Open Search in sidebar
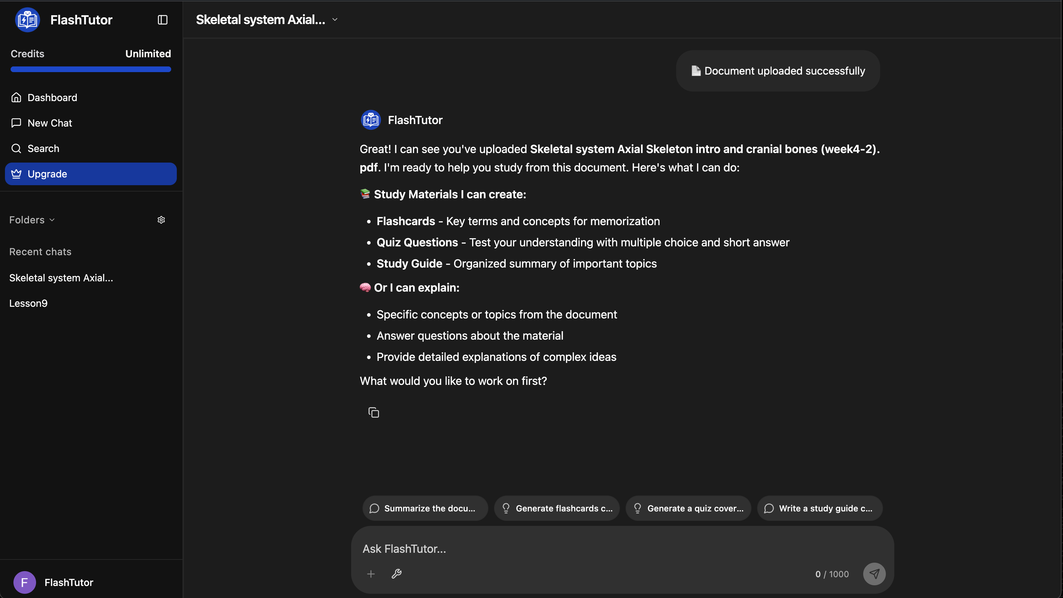The width and height of the screenshot is (1063, 598). [x=43, y=148]
